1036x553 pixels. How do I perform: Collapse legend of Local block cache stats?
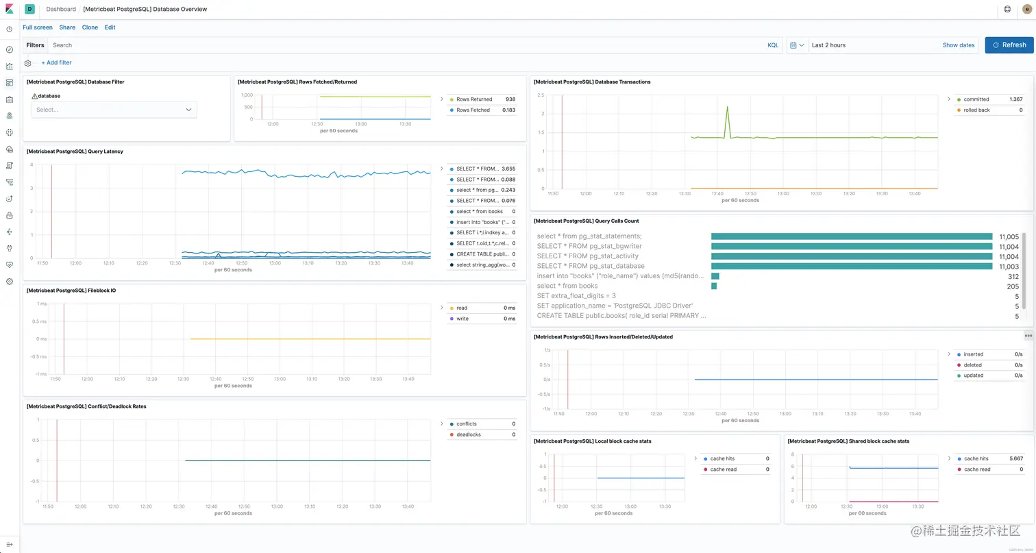coord(695,458)
